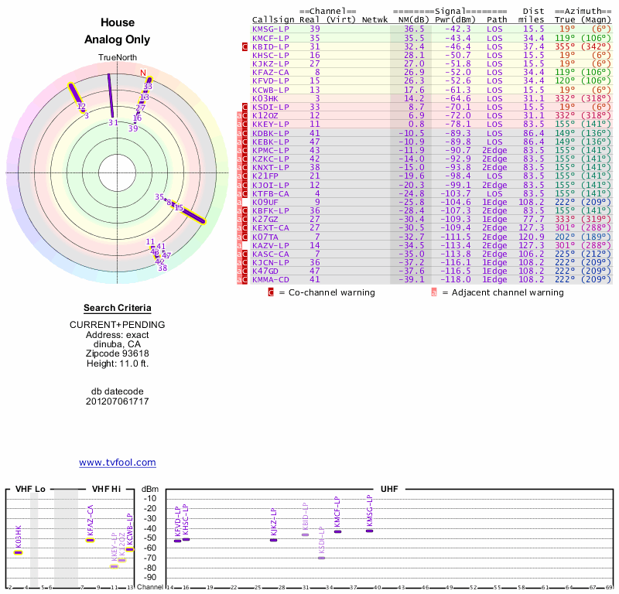Click the warning icon beside K07TA
This screenshot has height=594, width=619.
(x=245, y=237)
